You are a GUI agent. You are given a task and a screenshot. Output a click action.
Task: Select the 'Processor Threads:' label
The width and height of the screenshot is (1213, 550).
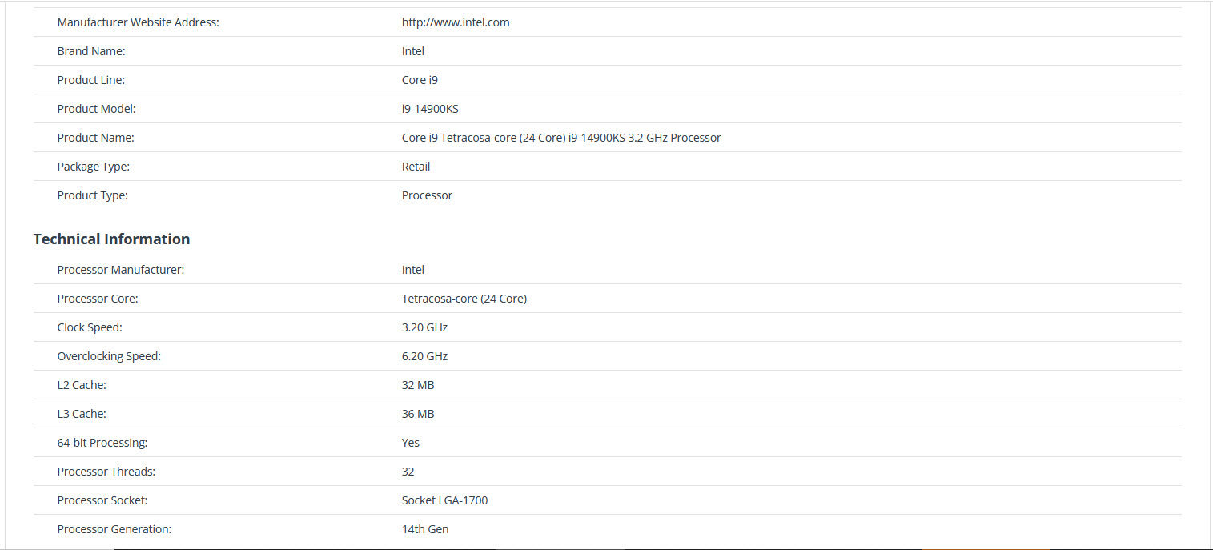106,472
